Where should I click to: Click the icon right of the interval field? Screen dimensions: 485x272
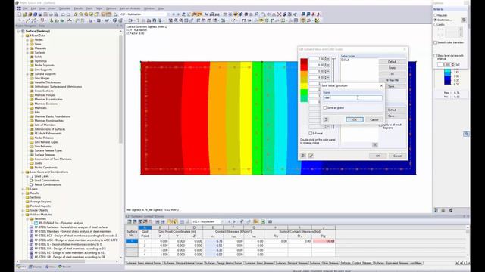458,65
